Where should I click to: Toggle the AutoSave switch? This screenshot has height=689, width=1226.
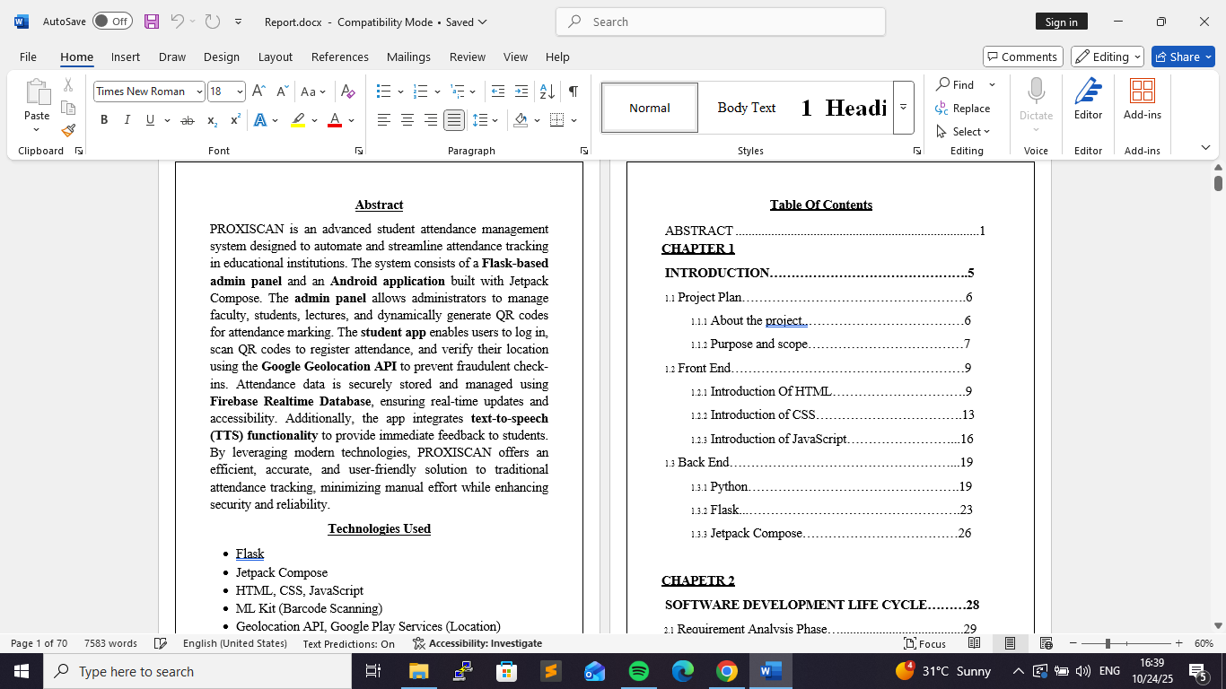112,22
